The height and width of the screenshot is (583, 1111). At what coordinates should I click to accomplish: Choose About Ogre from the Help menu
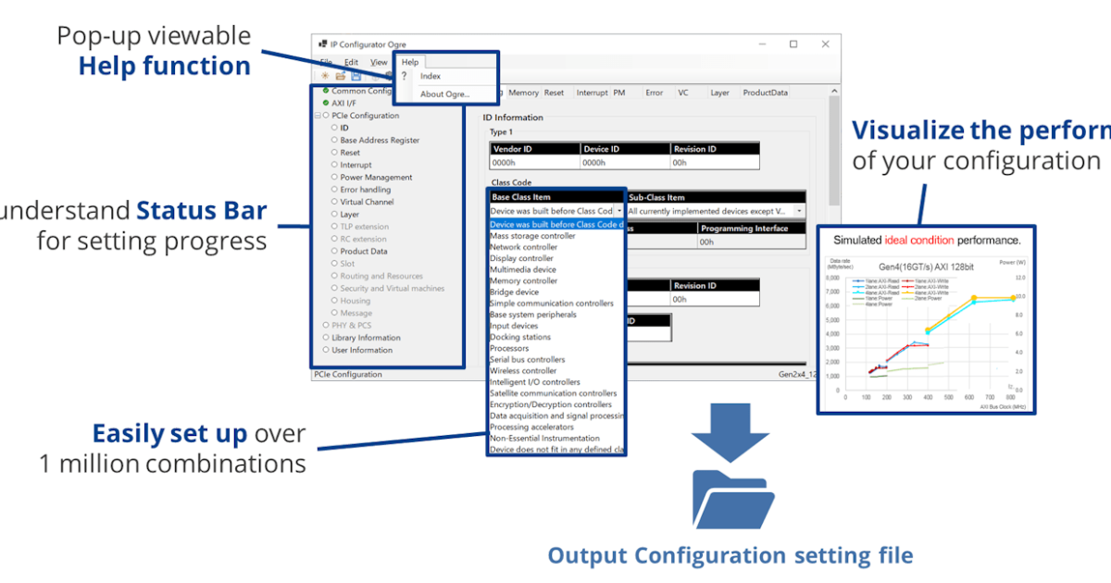point(443,94)
